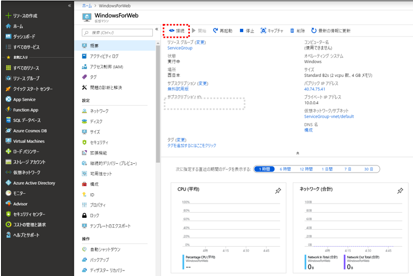Open アクセス制御 (IAM) menu item

115,67
